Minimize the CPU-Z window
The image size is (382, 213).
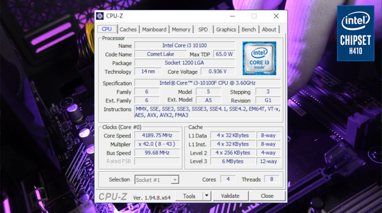pyautogui.click(x=232, y=16)
